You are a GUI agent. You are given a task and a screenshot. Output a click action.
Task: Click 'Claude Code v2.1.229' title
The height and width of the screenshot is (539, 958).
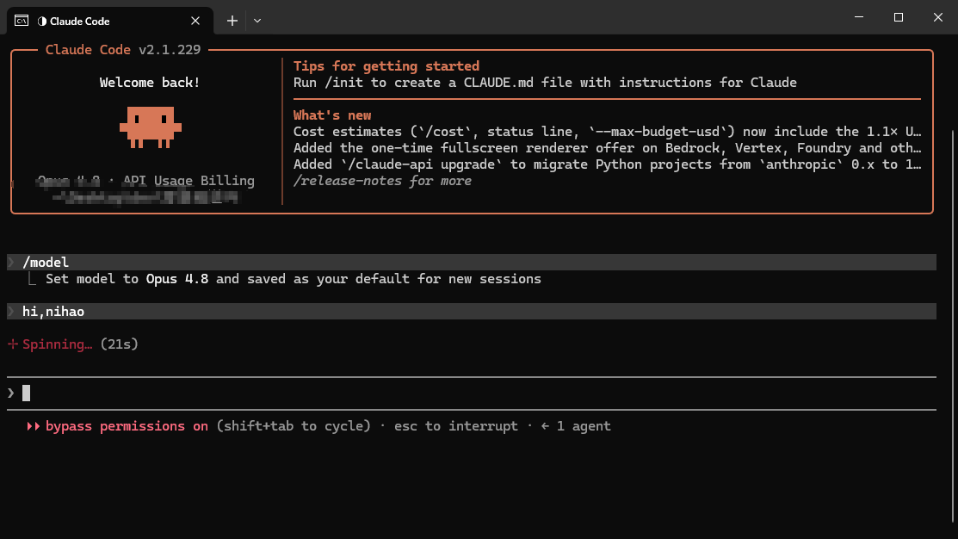tap(123, 49)
